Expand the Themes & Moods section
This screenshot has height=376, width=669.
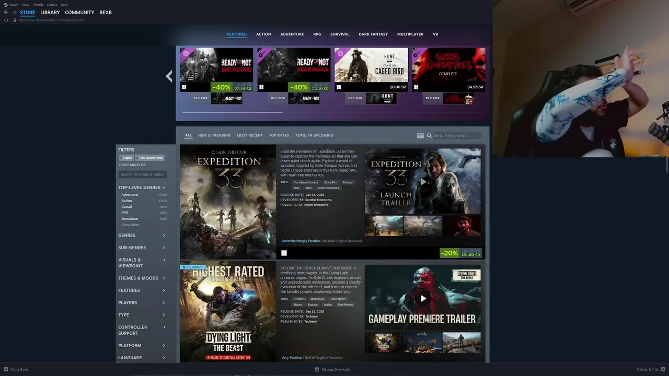(142, 278)
